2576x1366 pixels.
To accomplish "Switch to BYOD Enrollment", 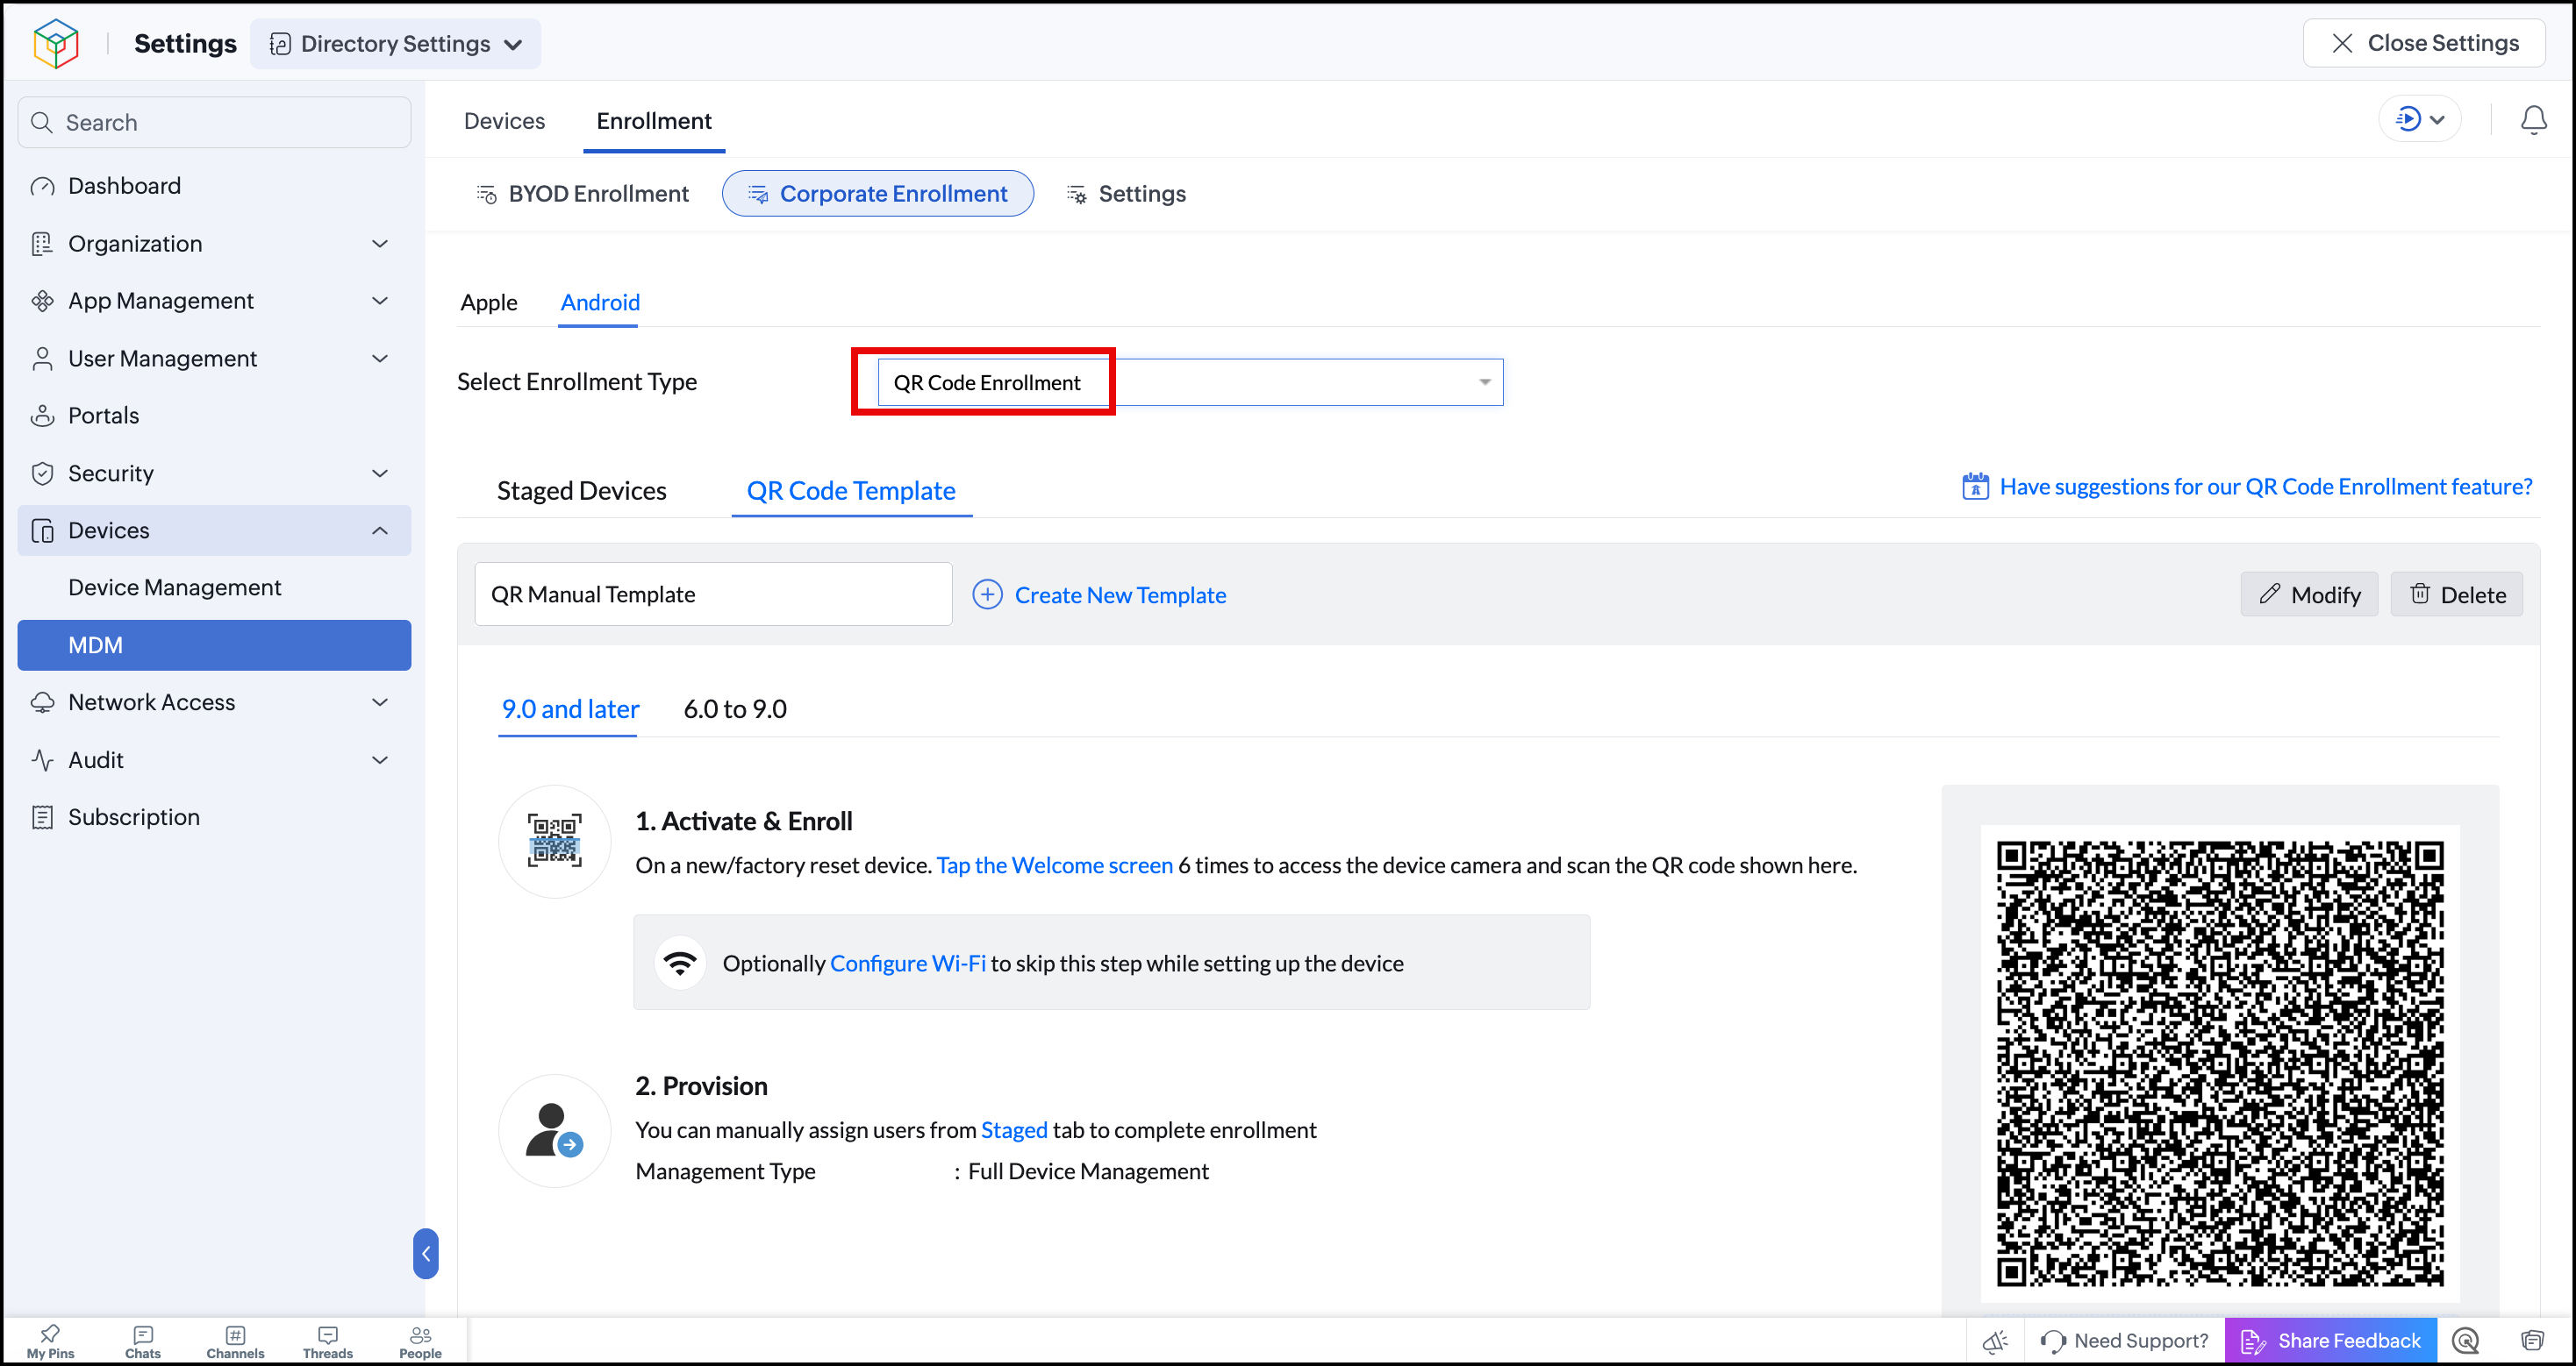I will (x=583, y=194).
